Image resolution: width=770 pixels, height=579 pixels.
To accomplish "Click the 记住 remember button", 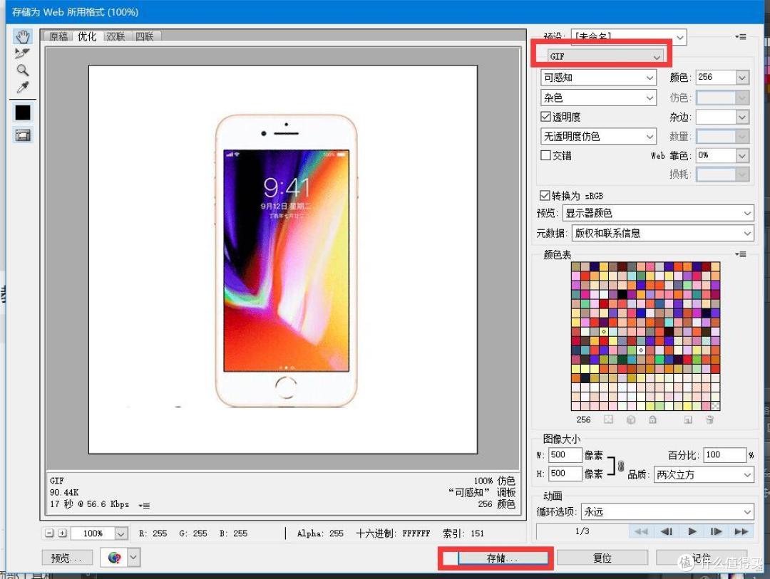I will coord(702,558).
